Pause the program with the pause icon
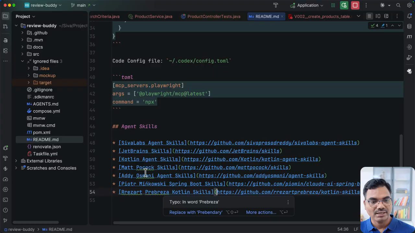Viewport: 415px width, 233px height. click(333, 5)
